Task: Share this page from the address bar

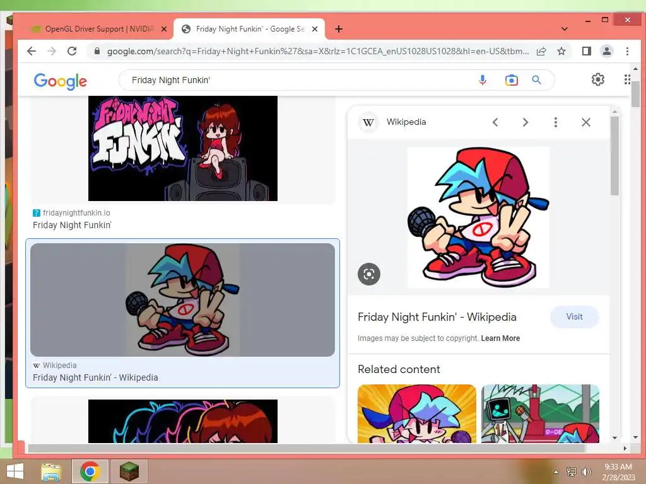Action: click(x=541, y=51)
